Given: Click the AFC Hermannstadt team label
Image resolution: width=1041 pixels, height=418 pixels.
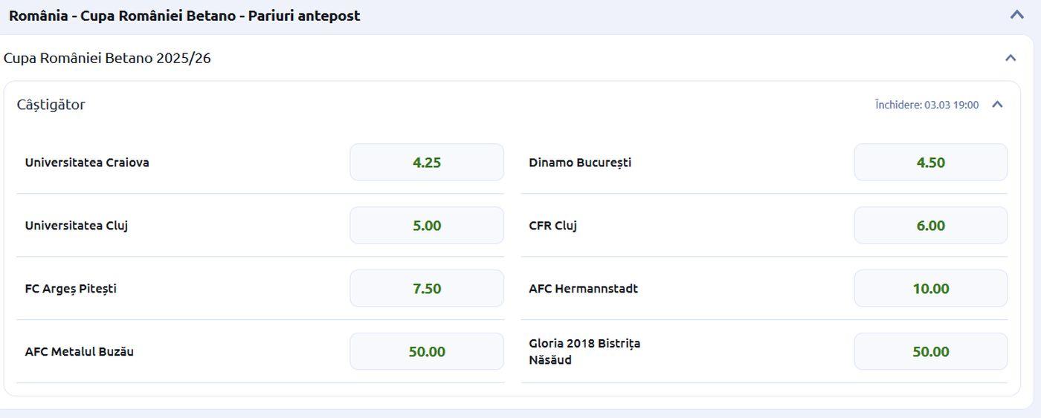Looking at the screenshot, I should point(583,289).
